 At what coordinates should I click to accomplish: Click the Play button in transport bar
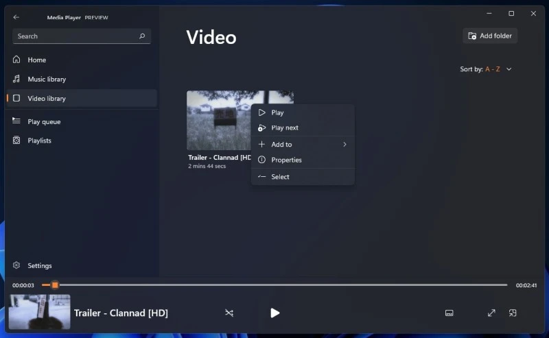click(275, 313)
